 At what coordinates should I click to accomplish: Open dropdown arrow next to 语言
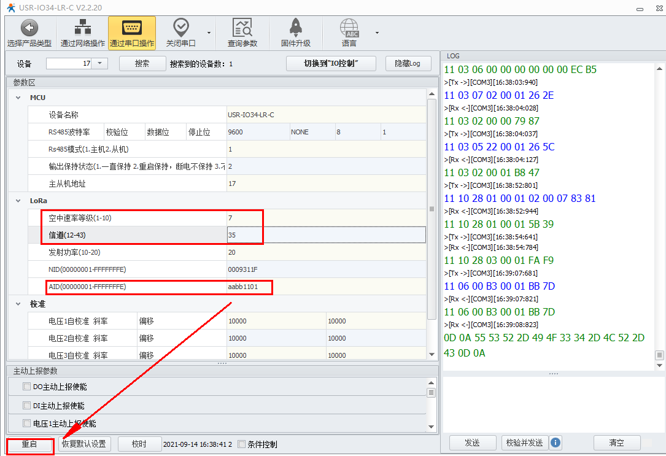pos(377,33)
